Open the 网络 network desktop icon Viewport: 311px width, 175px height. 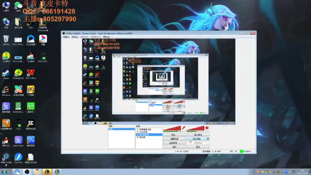6,23
